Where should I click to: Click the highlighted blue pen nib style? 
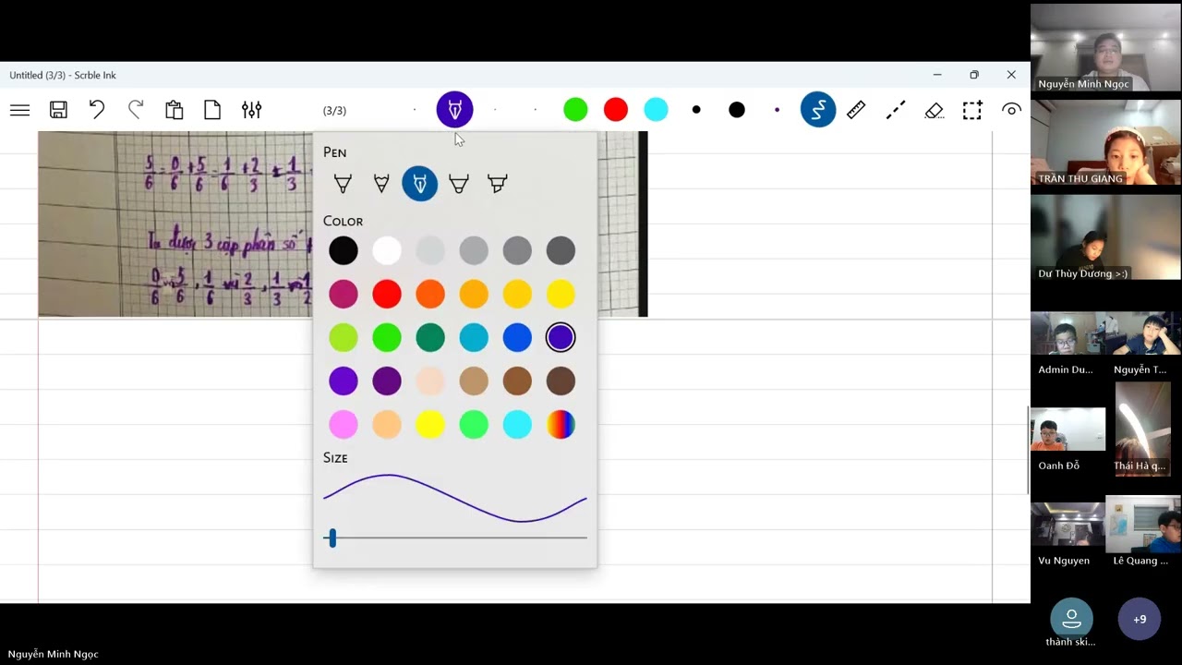point(420,184)
